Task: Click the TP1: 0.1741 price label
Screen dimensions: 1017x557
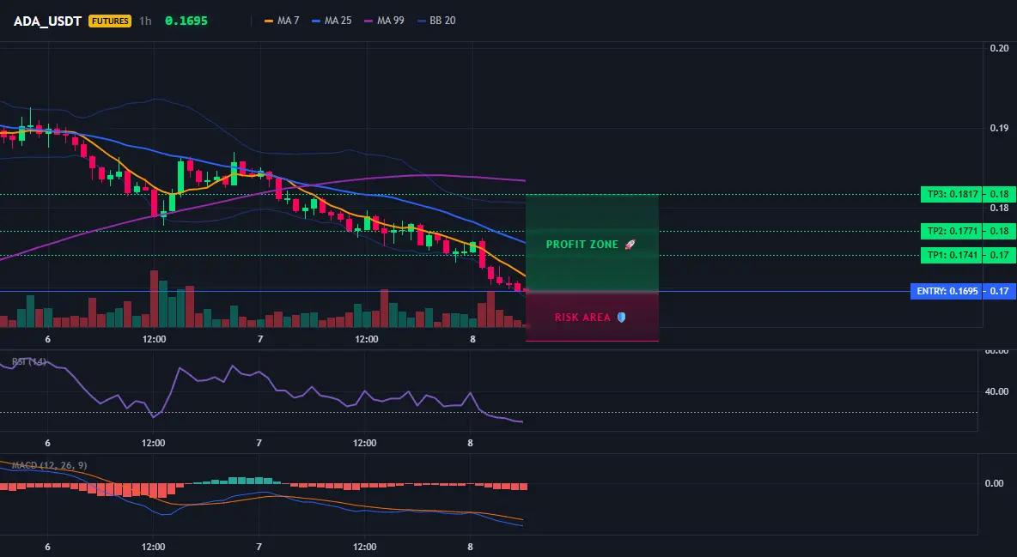Action: [x=951, y=255]
